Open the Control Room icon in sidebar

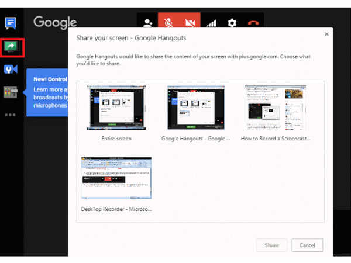(x=11, y=92)
